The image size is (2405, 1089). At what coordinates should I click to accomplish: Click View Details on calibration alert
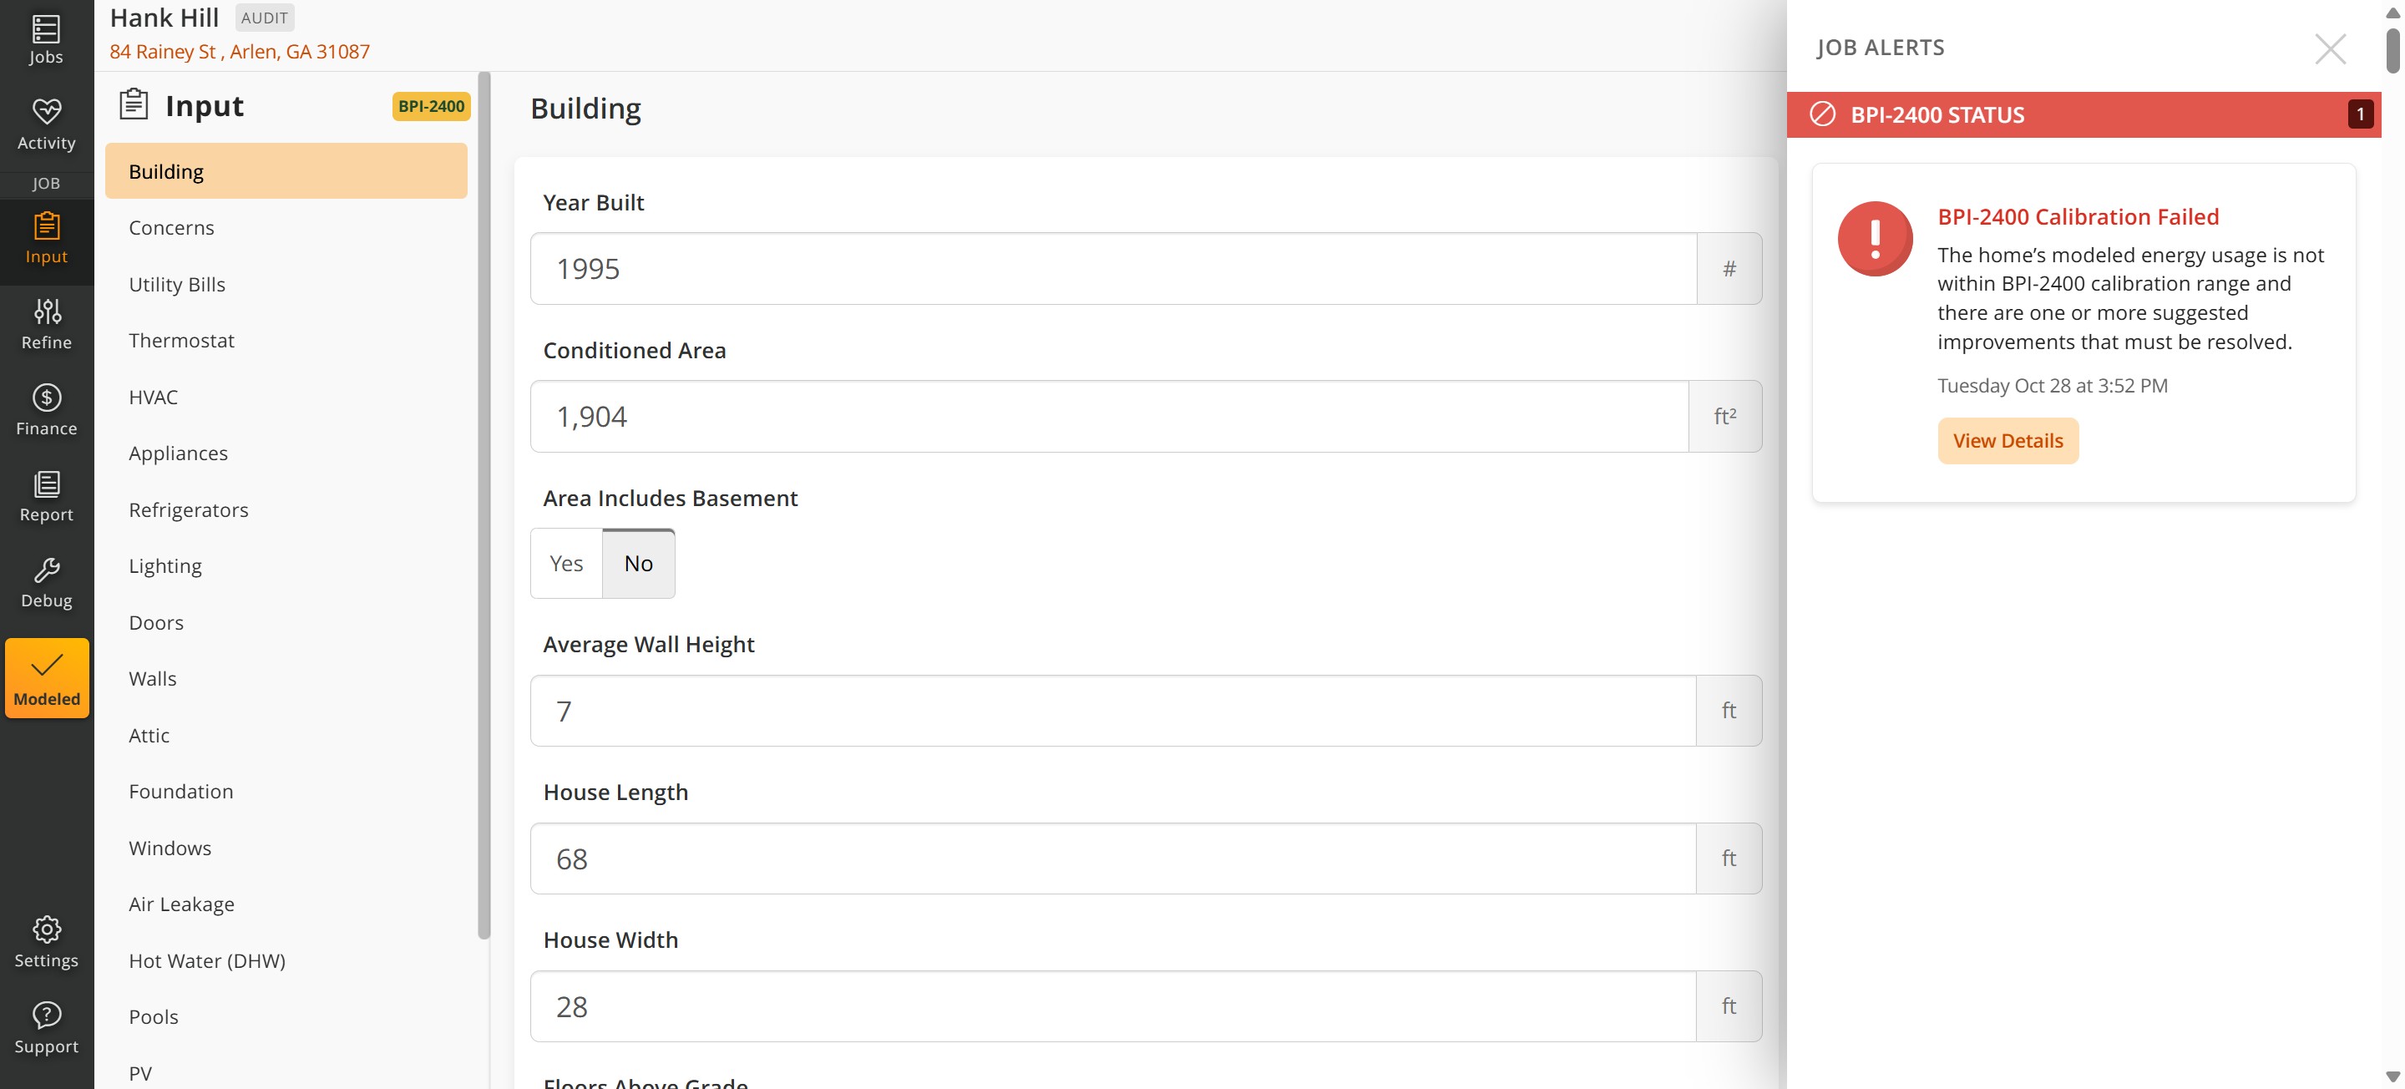[x=2008, y=441]
